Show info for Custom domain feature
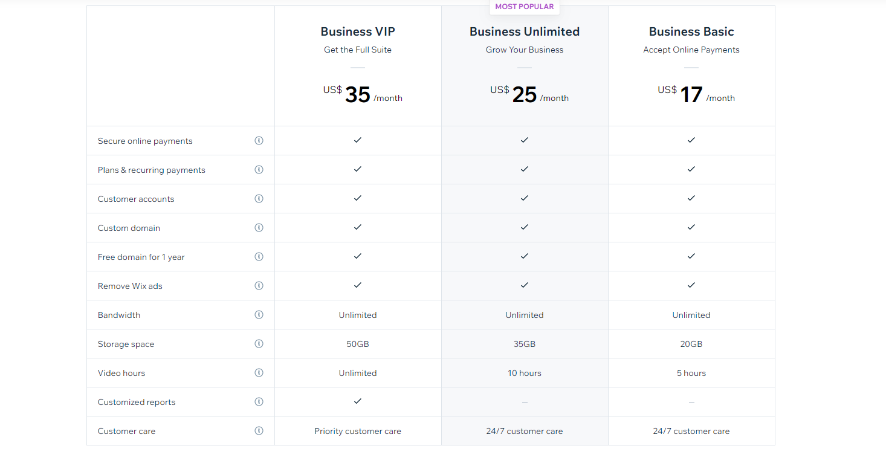The width and height of the screenshot is (886, 463). pyautogui.click(x=259, y=228)
